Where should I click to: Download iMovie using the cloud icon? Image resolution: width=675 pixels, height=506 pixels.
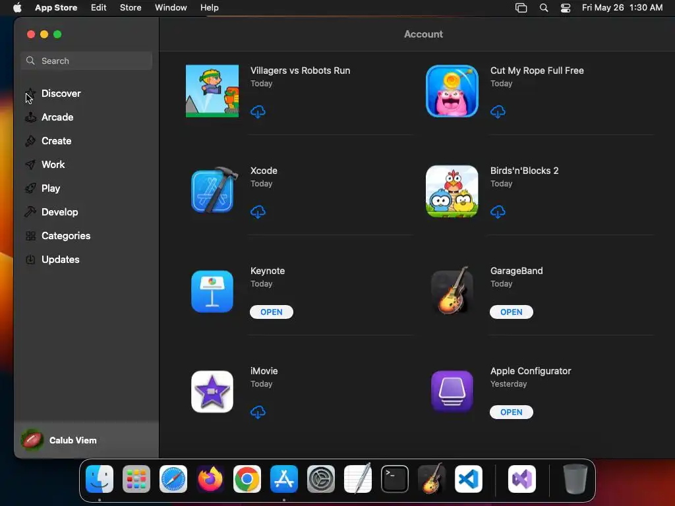[258, 412]
